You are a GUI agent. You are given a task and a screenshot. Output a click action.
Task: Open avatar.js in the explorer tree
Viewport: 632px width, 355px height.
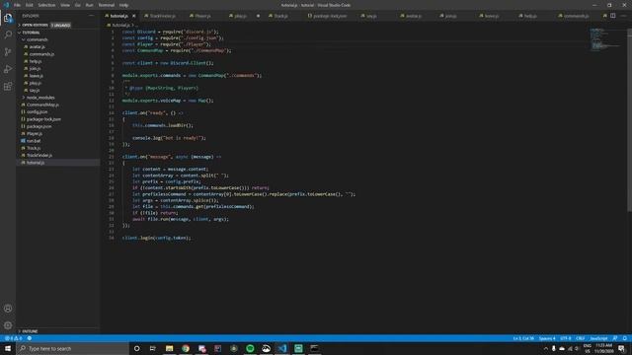(x=38, y=47)
